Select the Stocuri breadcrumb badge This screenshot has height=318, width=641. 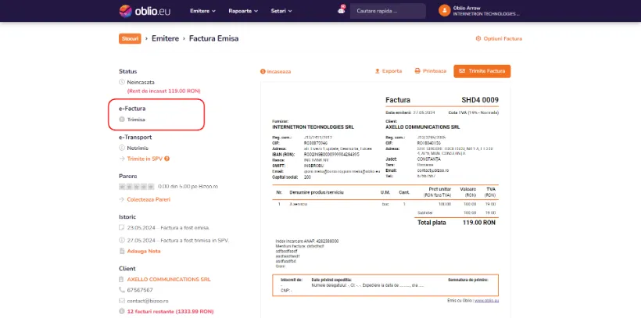[x=130, y=38]
